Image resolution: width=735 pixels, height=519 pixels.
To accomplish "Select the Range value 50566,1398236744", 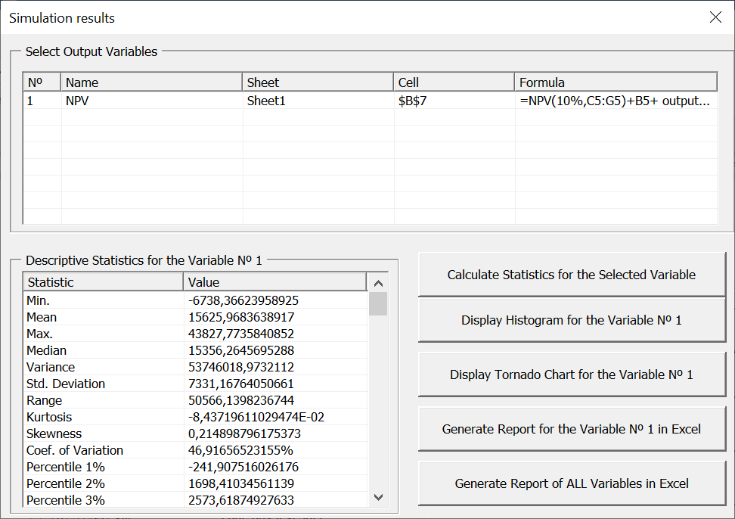I will [241, 400].
